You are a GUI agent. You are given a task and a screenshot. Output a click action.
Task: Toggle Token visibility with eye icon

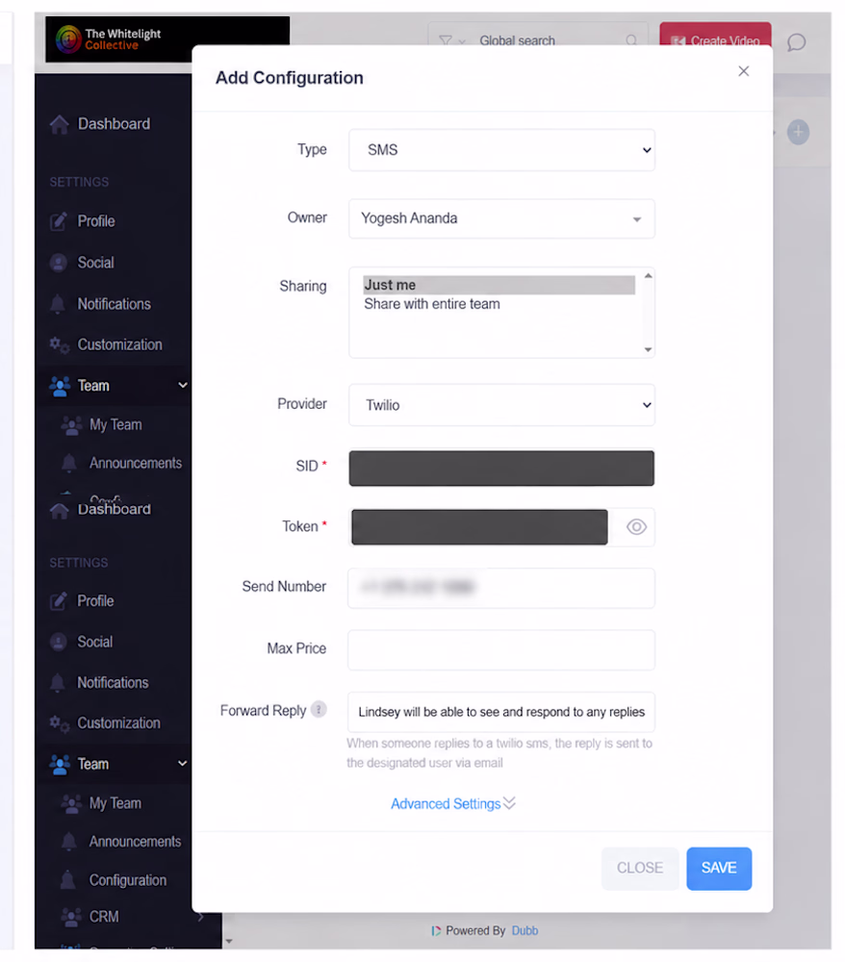(636, 527)
